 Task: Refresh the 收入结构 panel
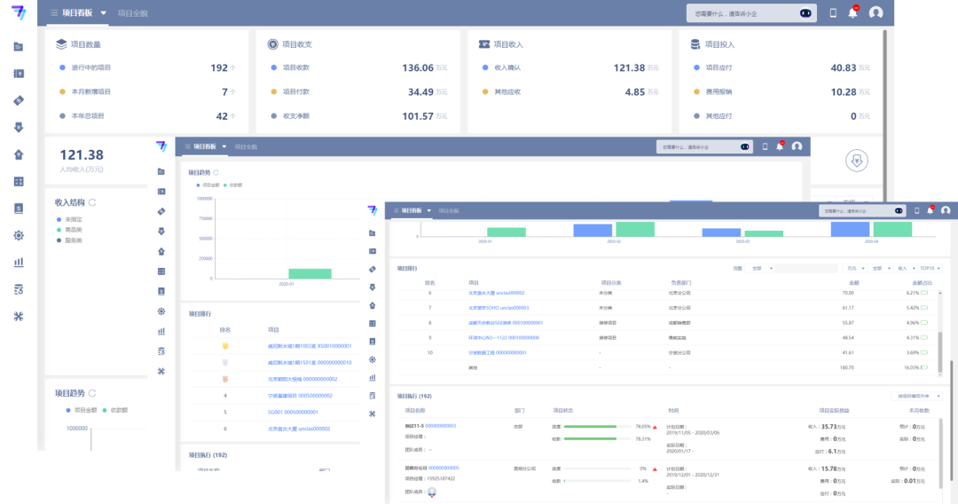pyautogui.click(x=92, y=202)
